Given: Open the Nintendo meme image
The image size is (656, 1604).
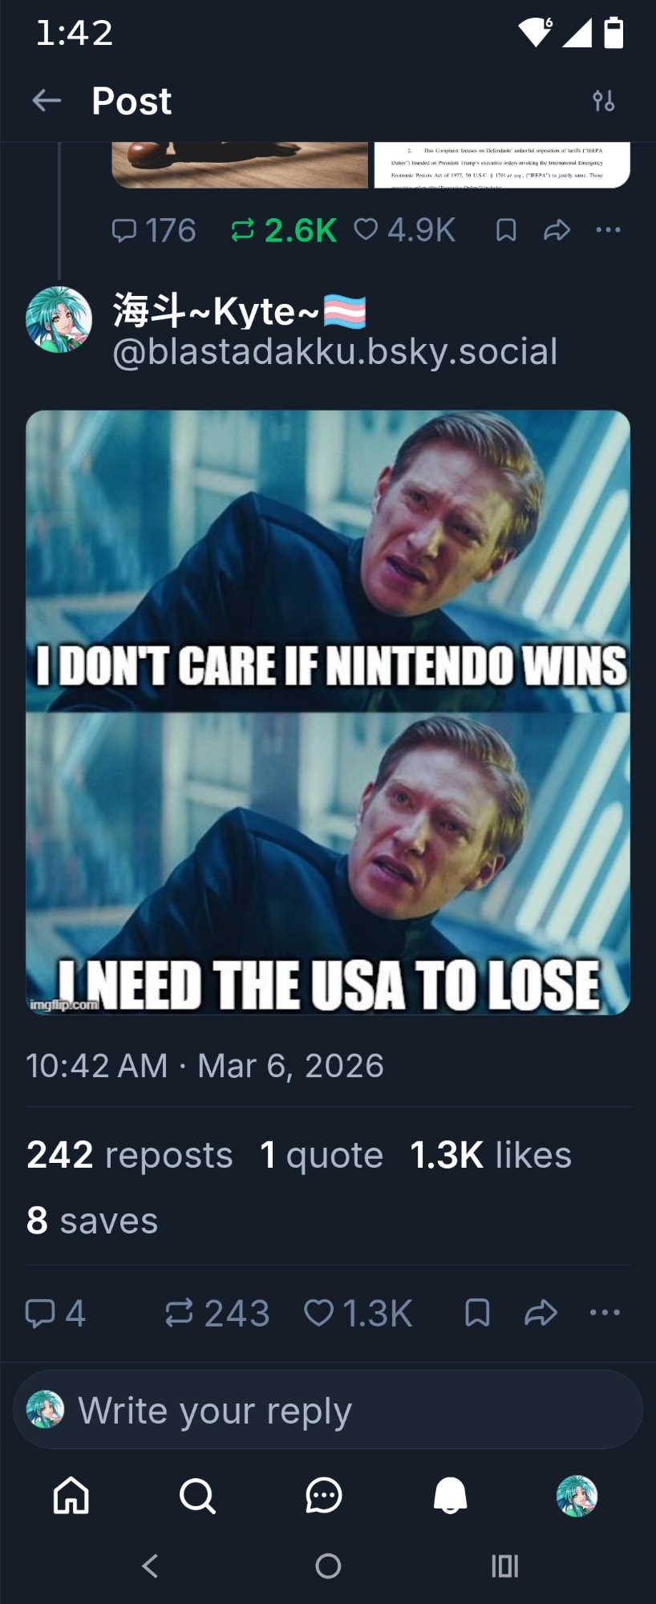Looking at the screenshot, I should click(x=328, y=712).
